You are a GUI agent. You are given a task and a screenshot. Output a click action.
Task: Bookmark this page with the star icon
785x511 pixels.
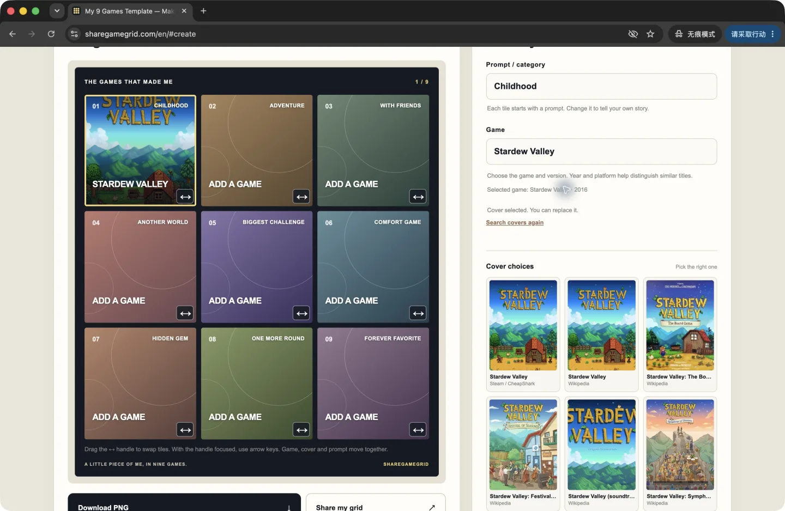650,34
